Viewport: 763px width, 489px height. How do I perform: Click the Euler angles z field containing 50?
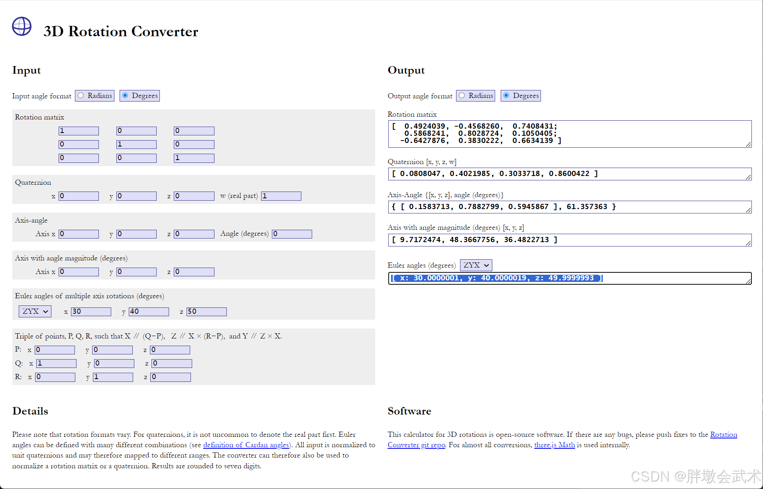point(206,312)
